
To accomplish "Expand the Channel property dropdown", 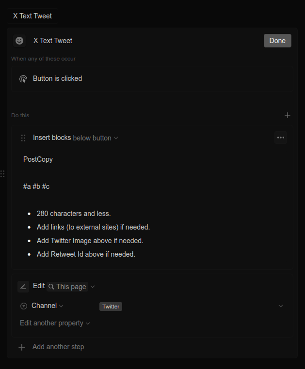I will point(48,306).
